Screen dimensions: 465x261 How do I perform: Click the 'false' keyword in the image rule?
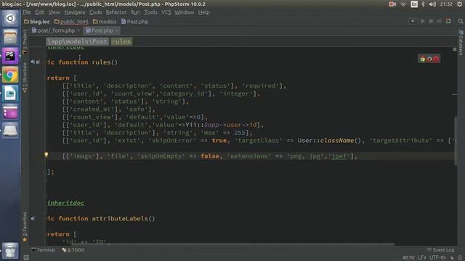pyautogui.click(x=210, y=156)
